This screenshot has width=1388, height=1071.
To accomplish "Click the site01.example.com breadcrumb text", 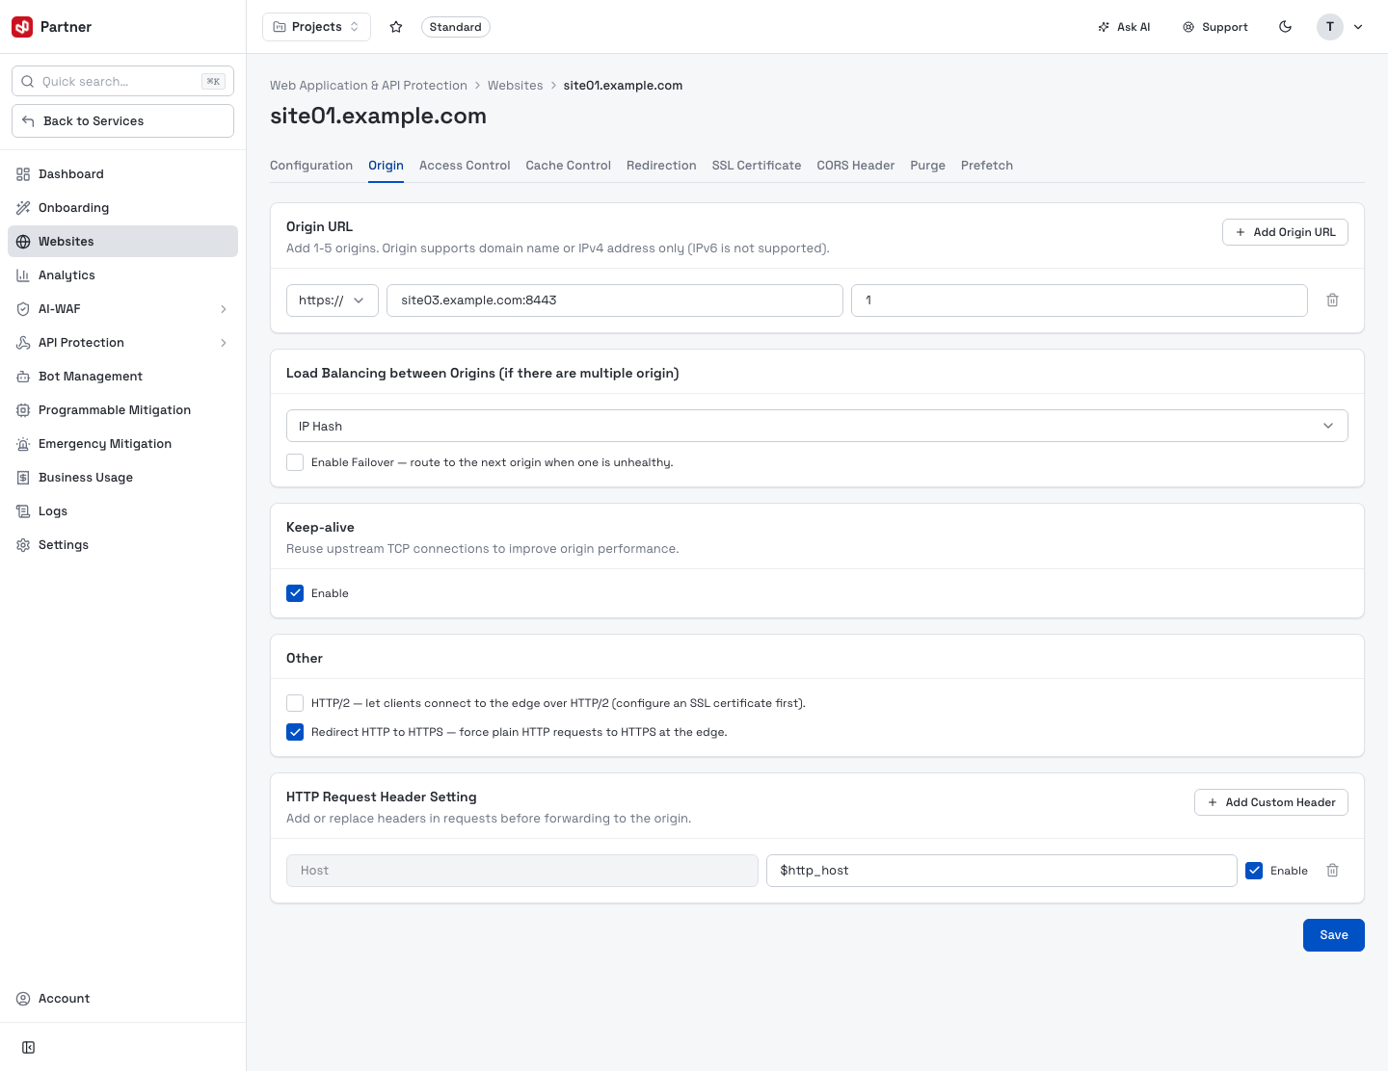I will 623,86.
